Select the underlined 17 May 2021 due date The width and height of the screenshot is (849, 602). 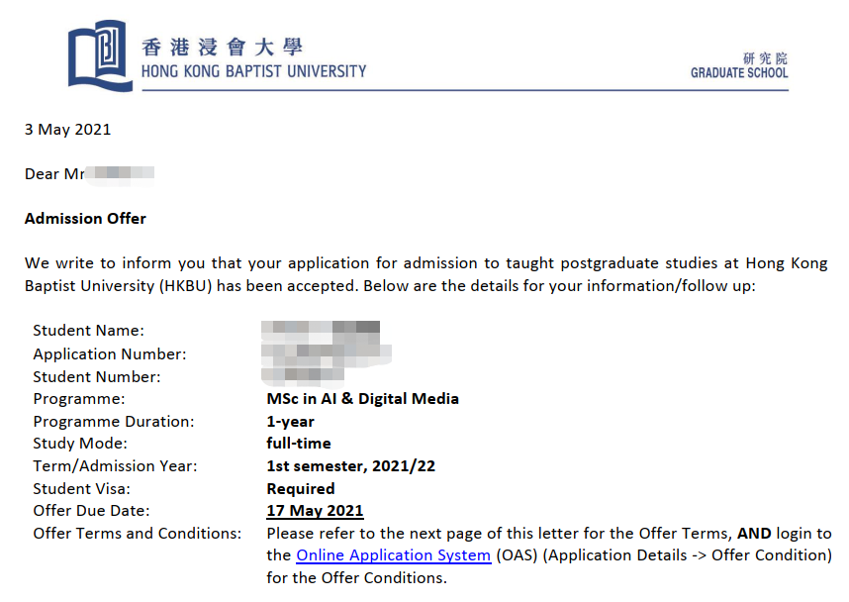tap(315, 511)
